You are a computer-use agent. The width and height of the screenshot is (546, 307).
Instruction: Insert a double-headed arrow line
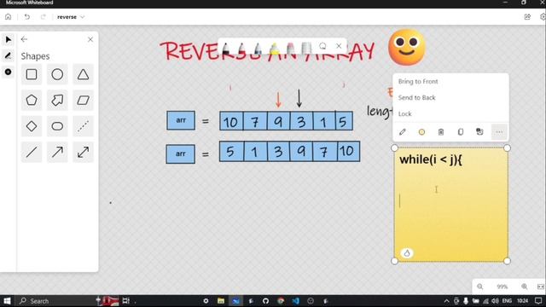pos(83,152)
